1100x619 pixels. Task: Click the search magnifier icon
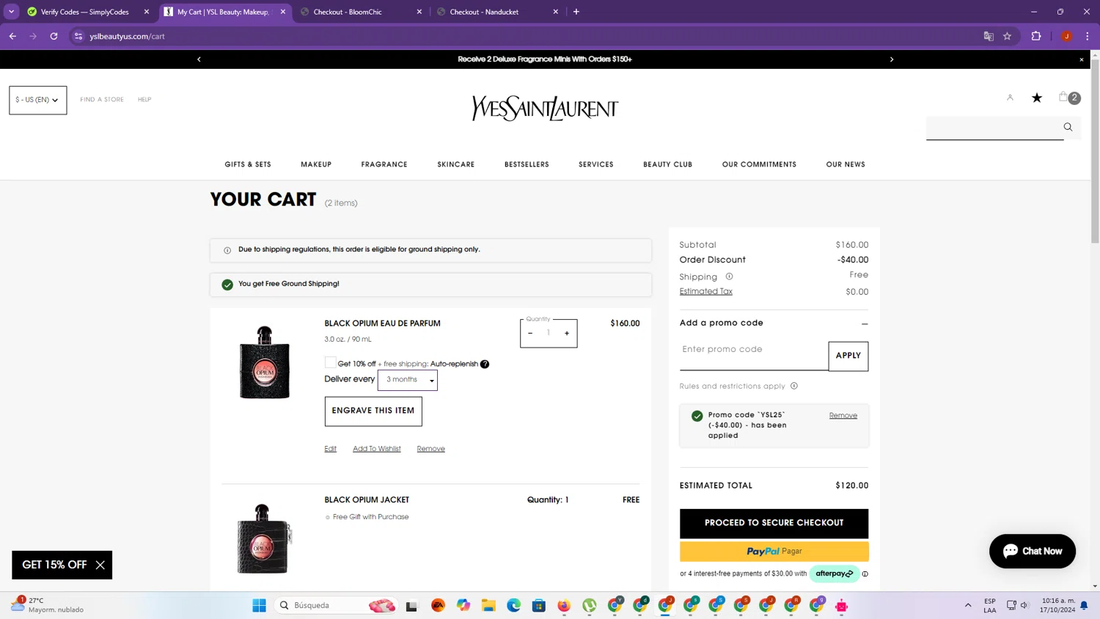[1068, 127]
